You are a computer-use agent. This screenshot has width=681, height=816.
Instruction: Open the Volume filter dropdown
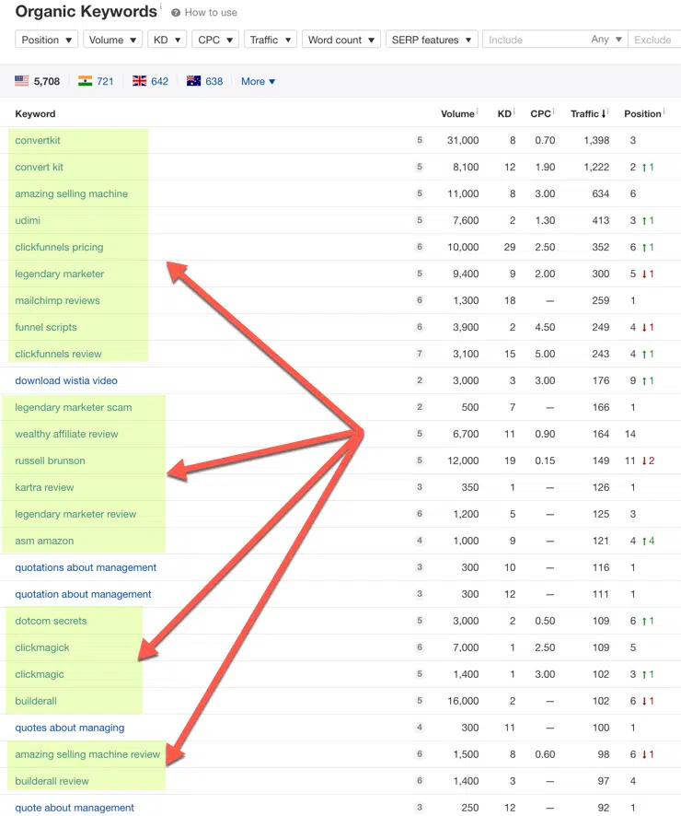pyautogui.click(x=112, y=40)
